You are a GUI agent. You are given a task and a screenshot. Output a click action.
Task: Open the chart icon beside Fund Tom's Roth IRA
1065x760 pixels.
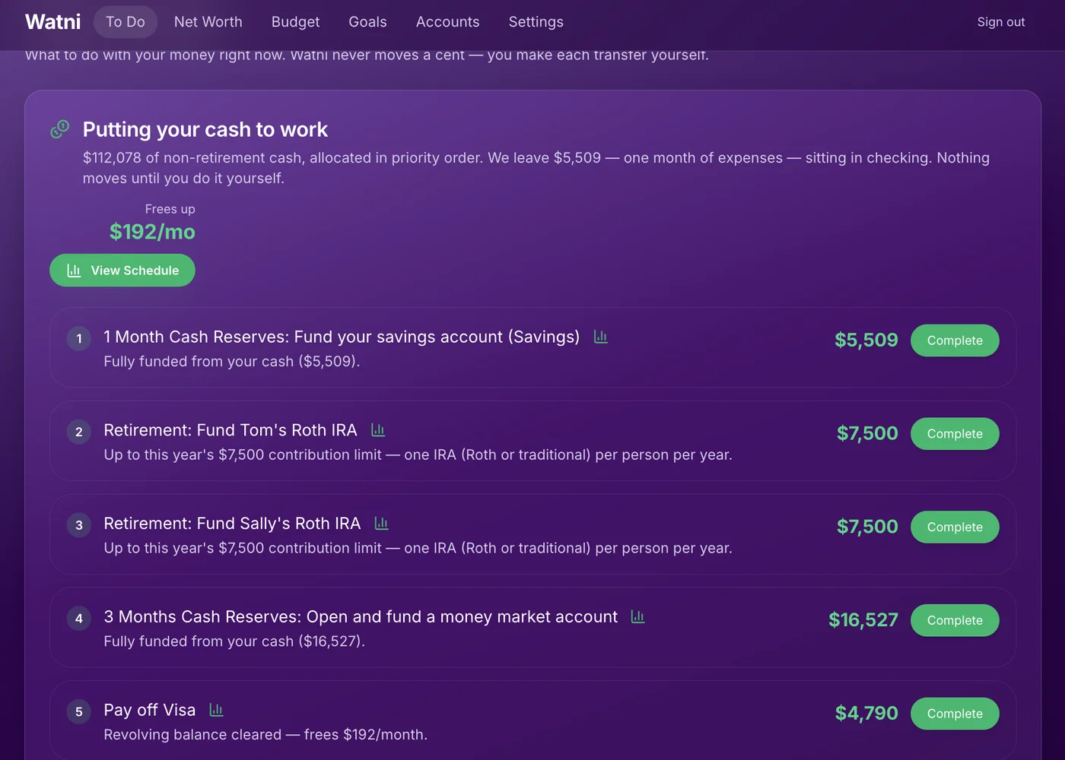click(378, 430)
